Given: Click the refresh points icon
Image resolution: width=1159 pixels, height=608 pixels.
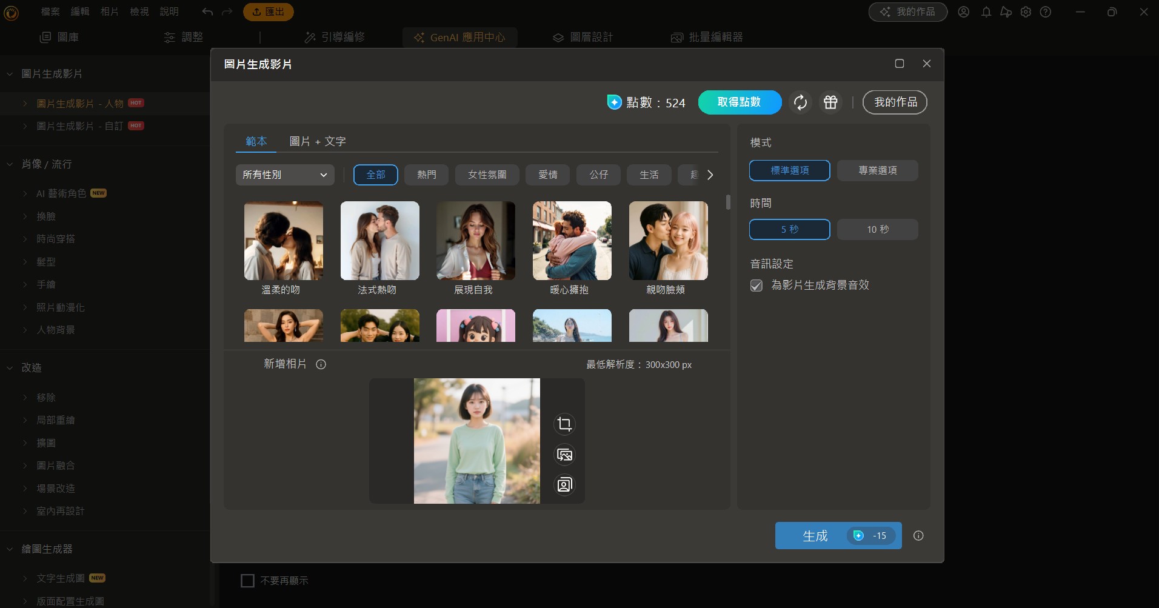Looking at the screenshot, I should coord(800,102).
